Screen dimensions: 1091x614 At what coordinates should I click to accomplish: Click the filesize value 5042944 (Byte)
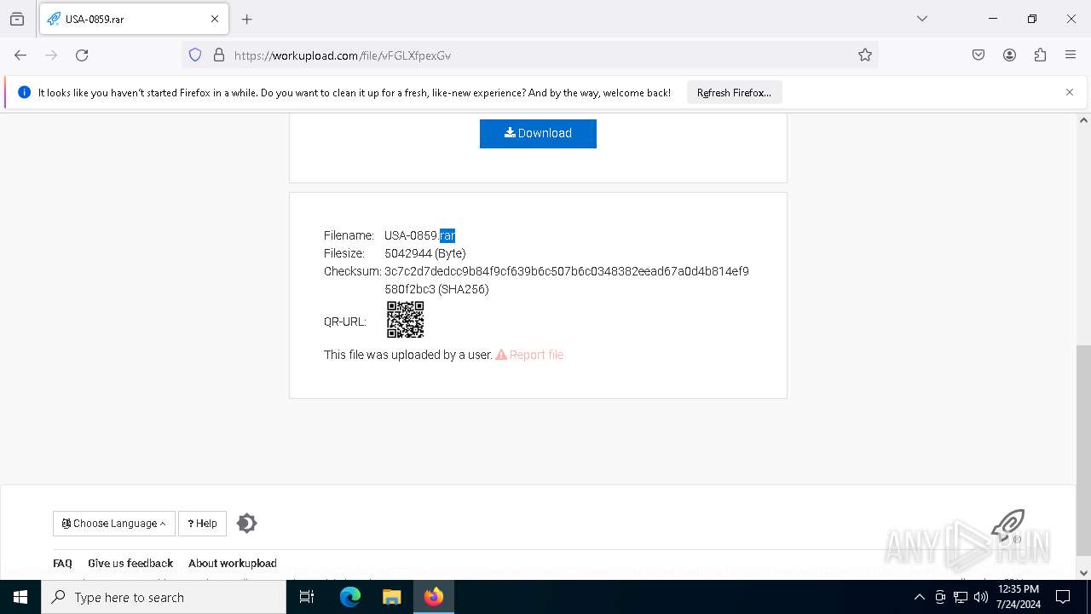pos(425,253)
